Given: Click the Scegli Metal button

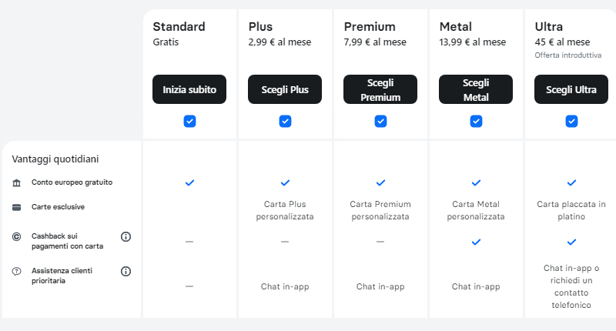Looking at the screenshot, I should (476, 89).
